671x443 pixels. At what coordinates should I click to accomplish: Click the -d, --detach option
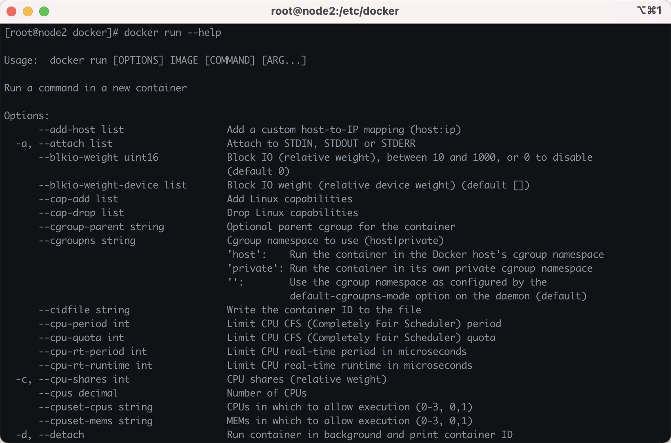[x=50, y=435]
